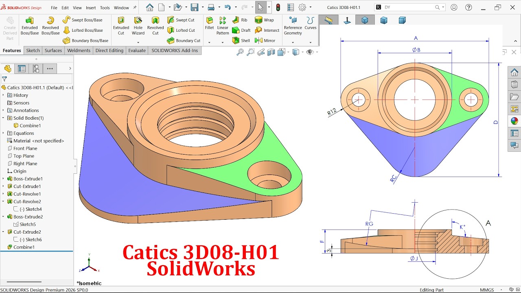Select the Boundary Cut tool
The height and width of the screenshot is (293, 521).
[184, 41]
